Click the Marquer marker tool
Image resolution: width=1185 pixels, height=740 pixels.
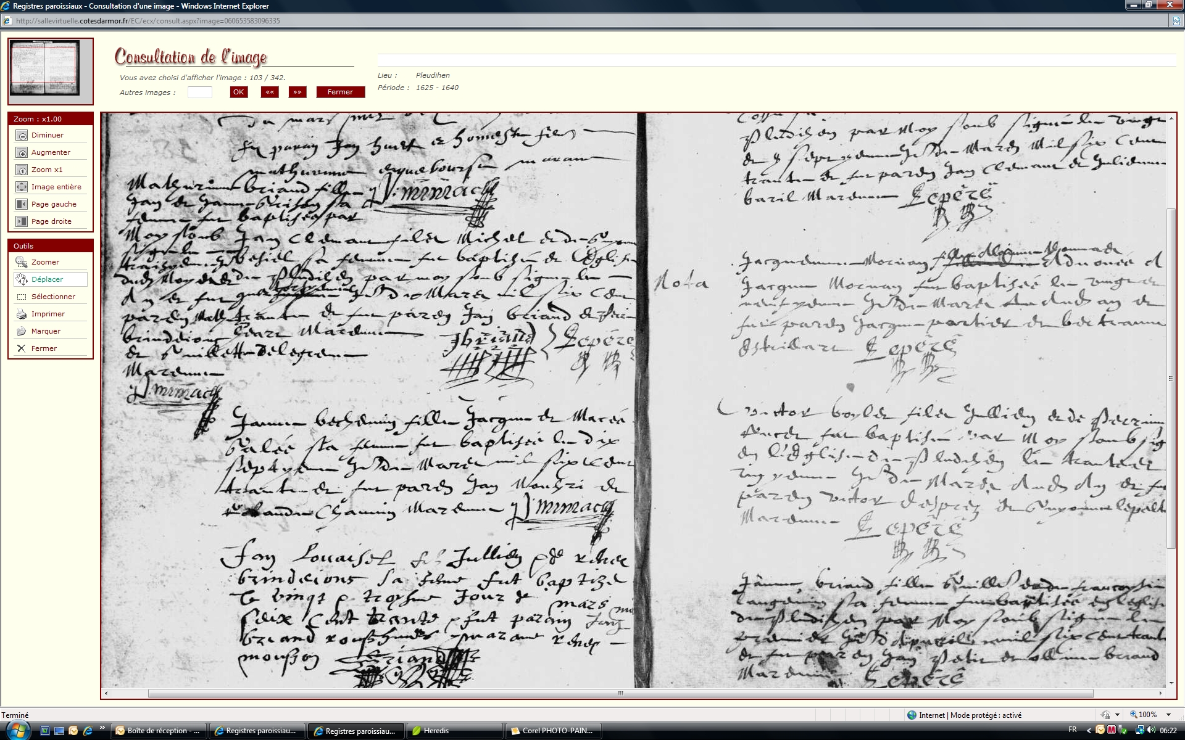click(22, 331)
